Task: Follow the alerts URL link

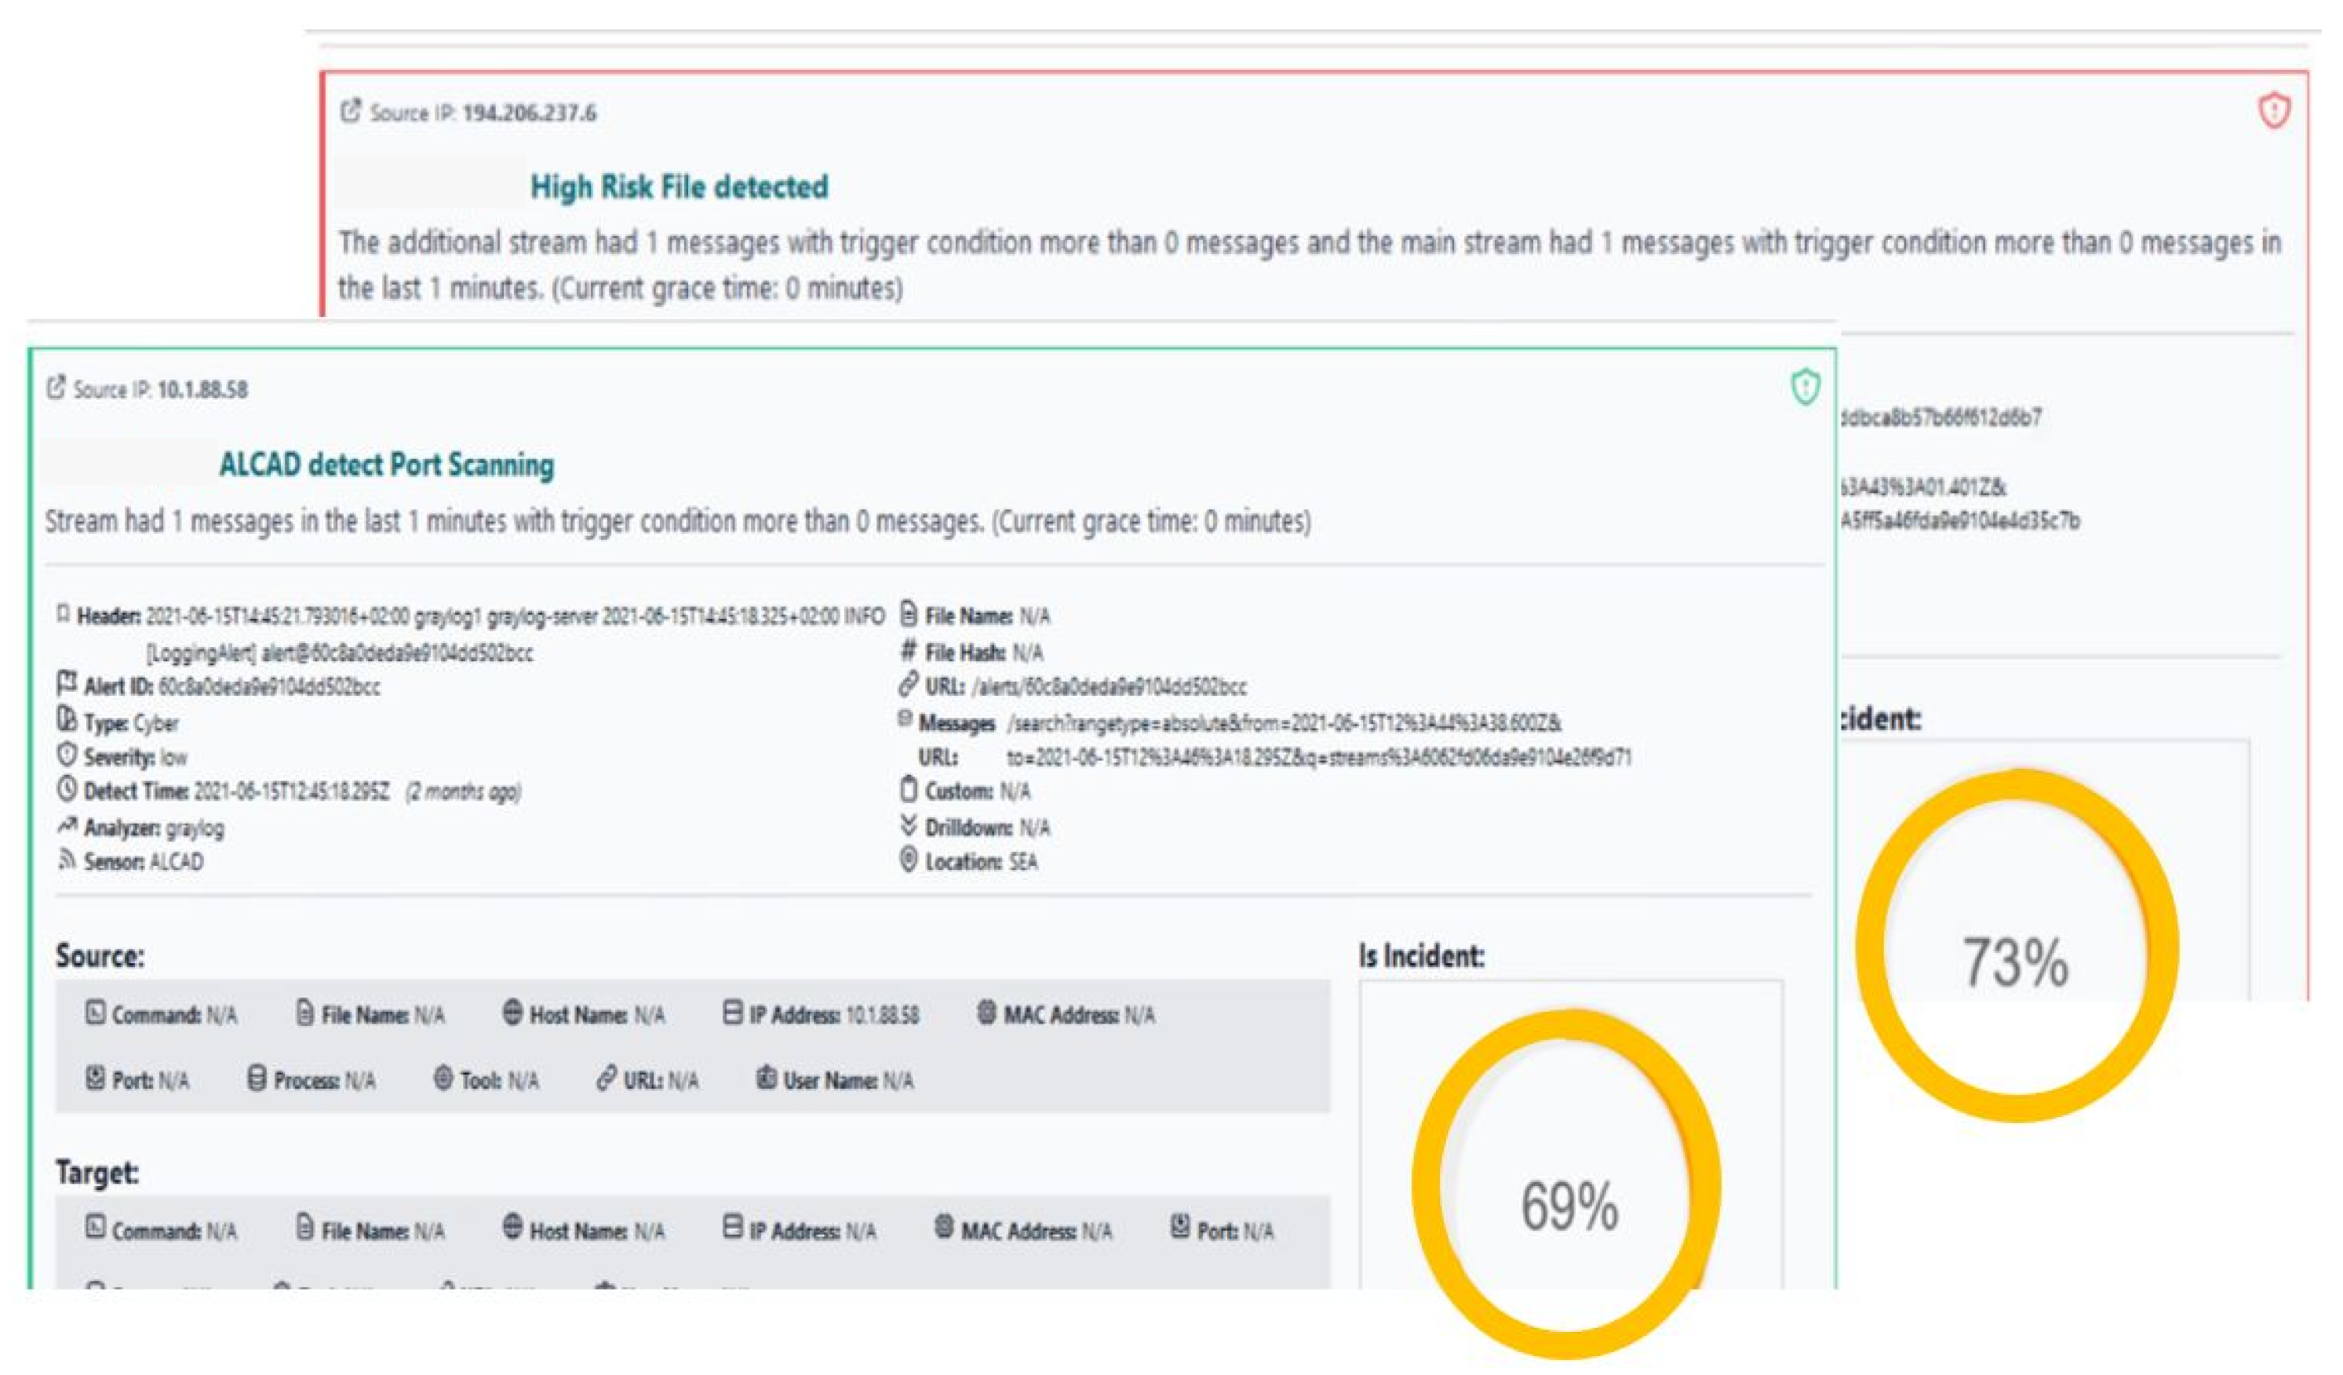Action: tap(1108, 687)
